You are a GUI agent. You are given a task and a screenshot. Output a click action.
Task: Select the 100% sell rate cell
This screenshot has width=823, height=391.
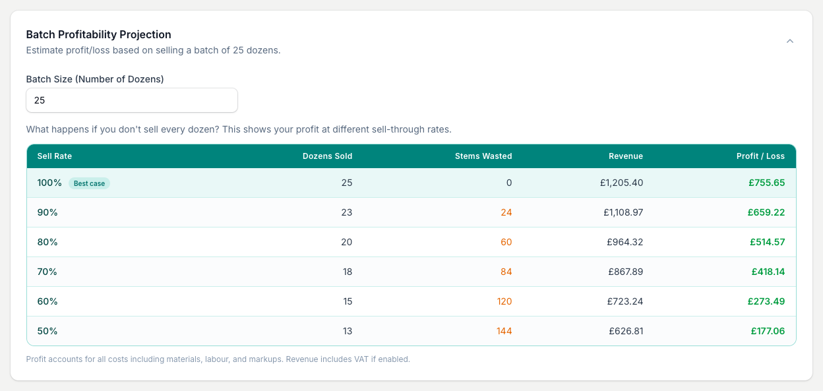pyautogui.click(x=49, y=183)
